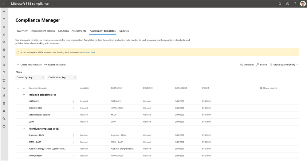Open the NIST 800-53 template name
The image size is (307, 161).
[x=34, y=101]
